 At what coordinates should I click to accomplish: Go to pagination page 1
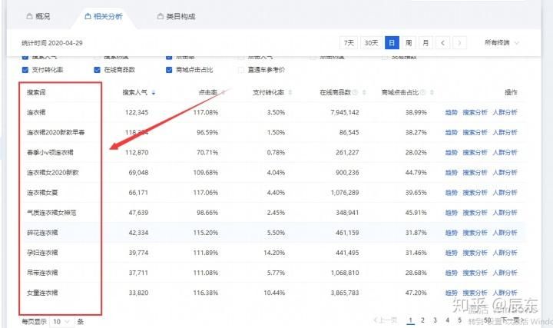tap(410, 320)
